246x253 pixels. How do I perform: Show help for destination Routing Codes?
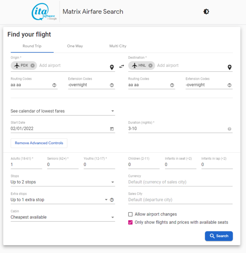pos(172,85)
